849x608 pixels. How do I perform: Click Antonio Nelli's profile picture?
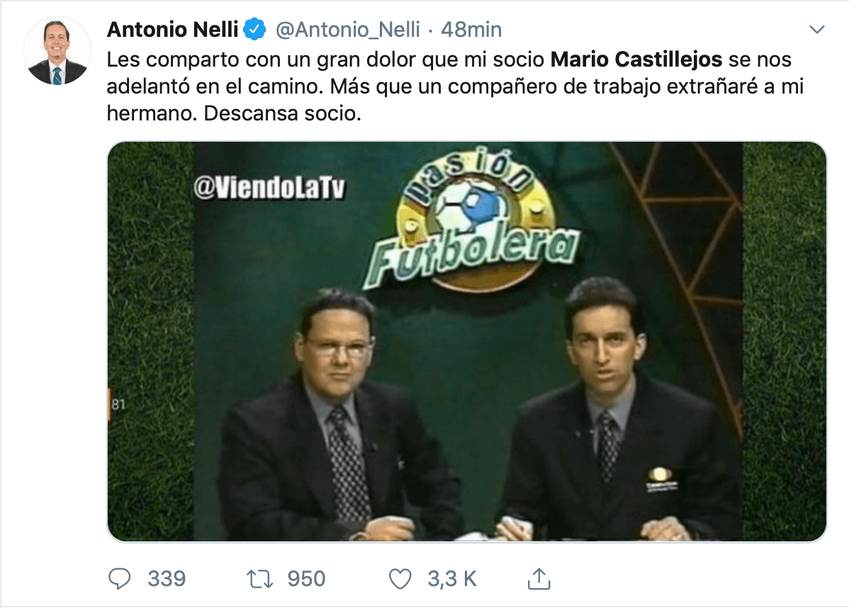[x=57, y=50]
